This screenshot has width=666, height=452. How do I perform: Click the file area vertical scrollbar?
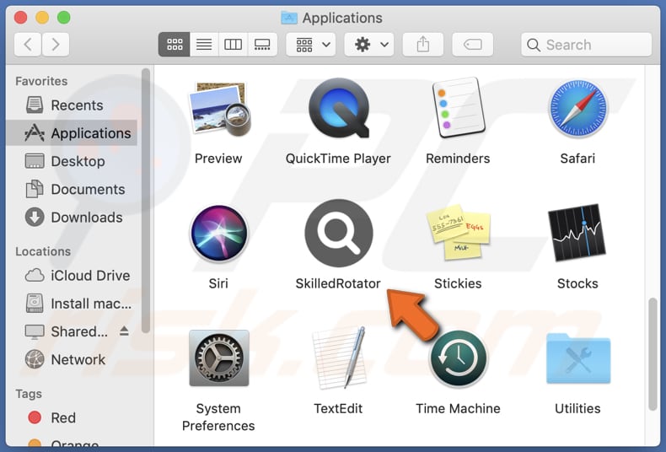(653, 354)
